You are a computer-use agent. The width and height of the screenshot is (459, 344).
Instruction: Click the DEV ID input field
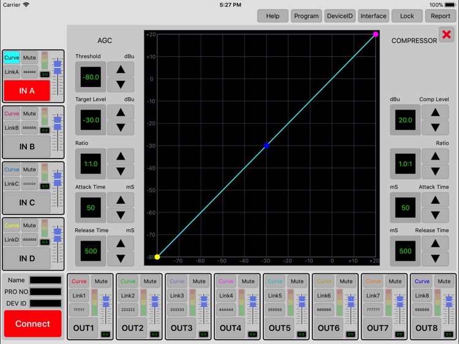point(46,304)
